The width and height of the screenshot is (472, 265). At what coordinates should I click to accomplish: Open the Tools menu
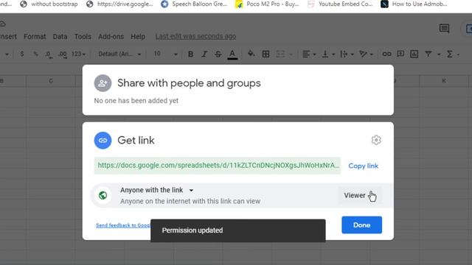pyautogui.click(x=83, y=37)
